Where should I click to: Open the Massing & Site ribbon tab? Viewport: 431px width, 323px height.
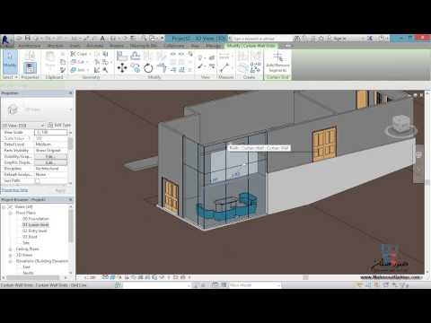143,46
